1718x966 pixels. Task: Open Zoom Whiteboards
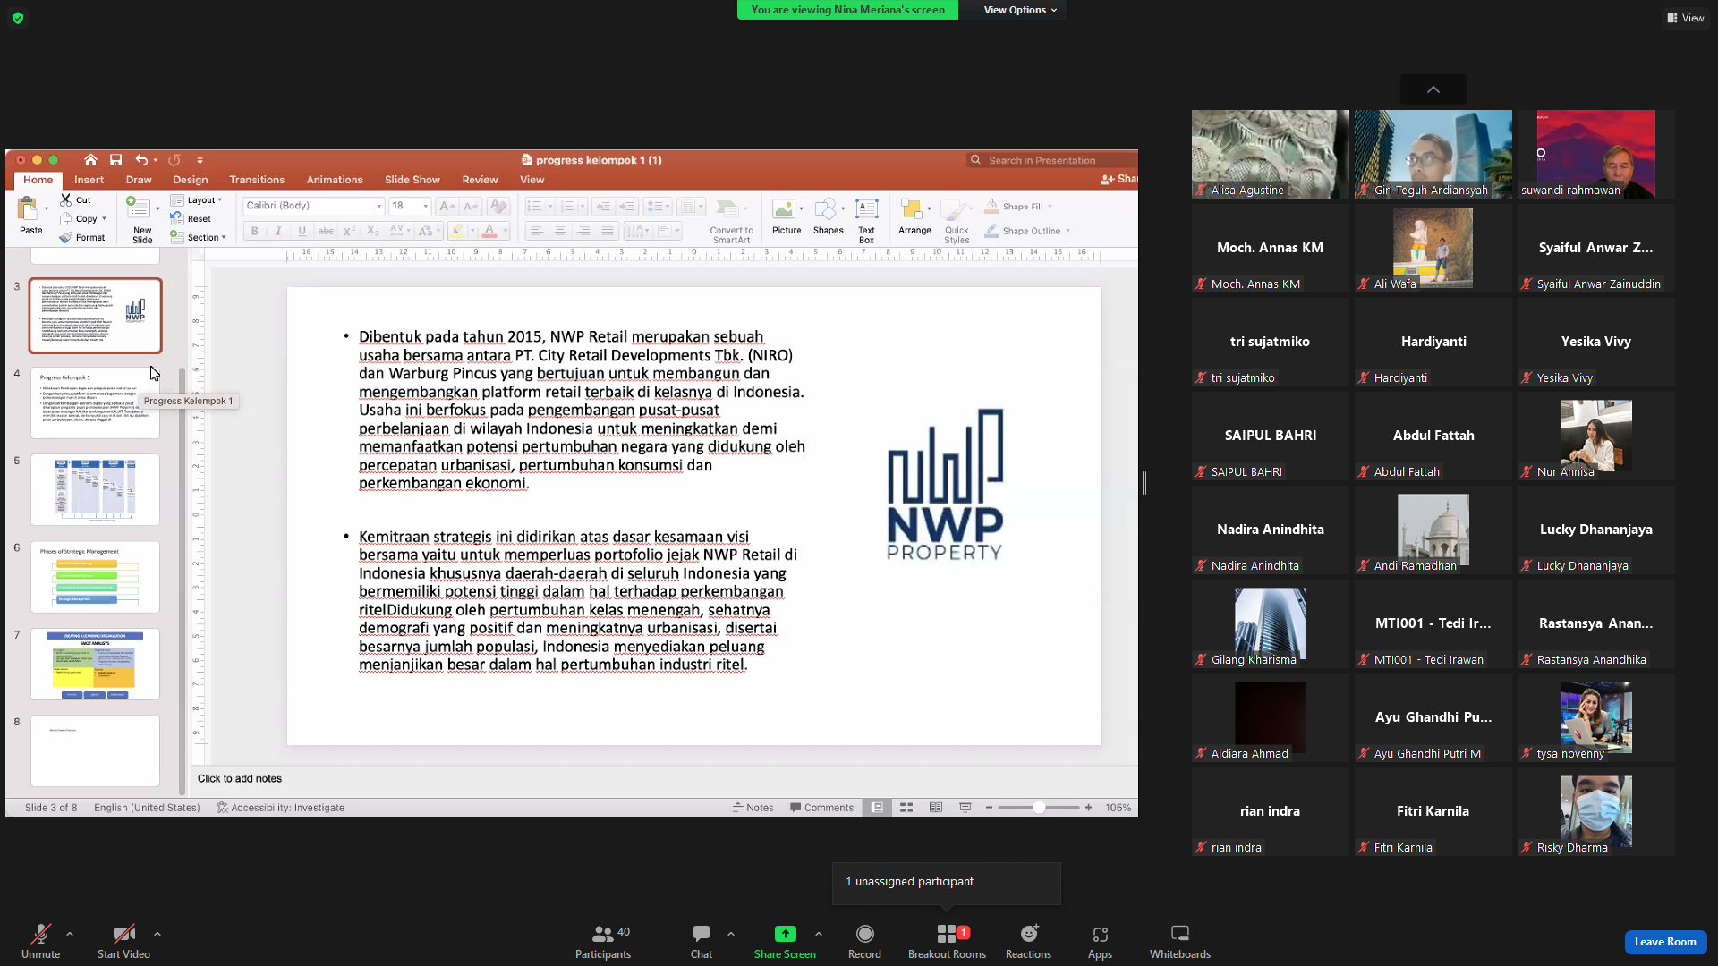point(1180,942)
